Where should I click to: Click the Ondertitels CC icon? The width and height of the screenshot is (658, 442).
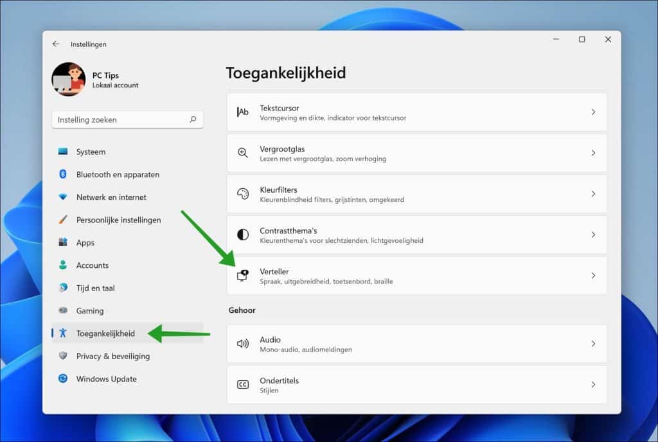242,384
